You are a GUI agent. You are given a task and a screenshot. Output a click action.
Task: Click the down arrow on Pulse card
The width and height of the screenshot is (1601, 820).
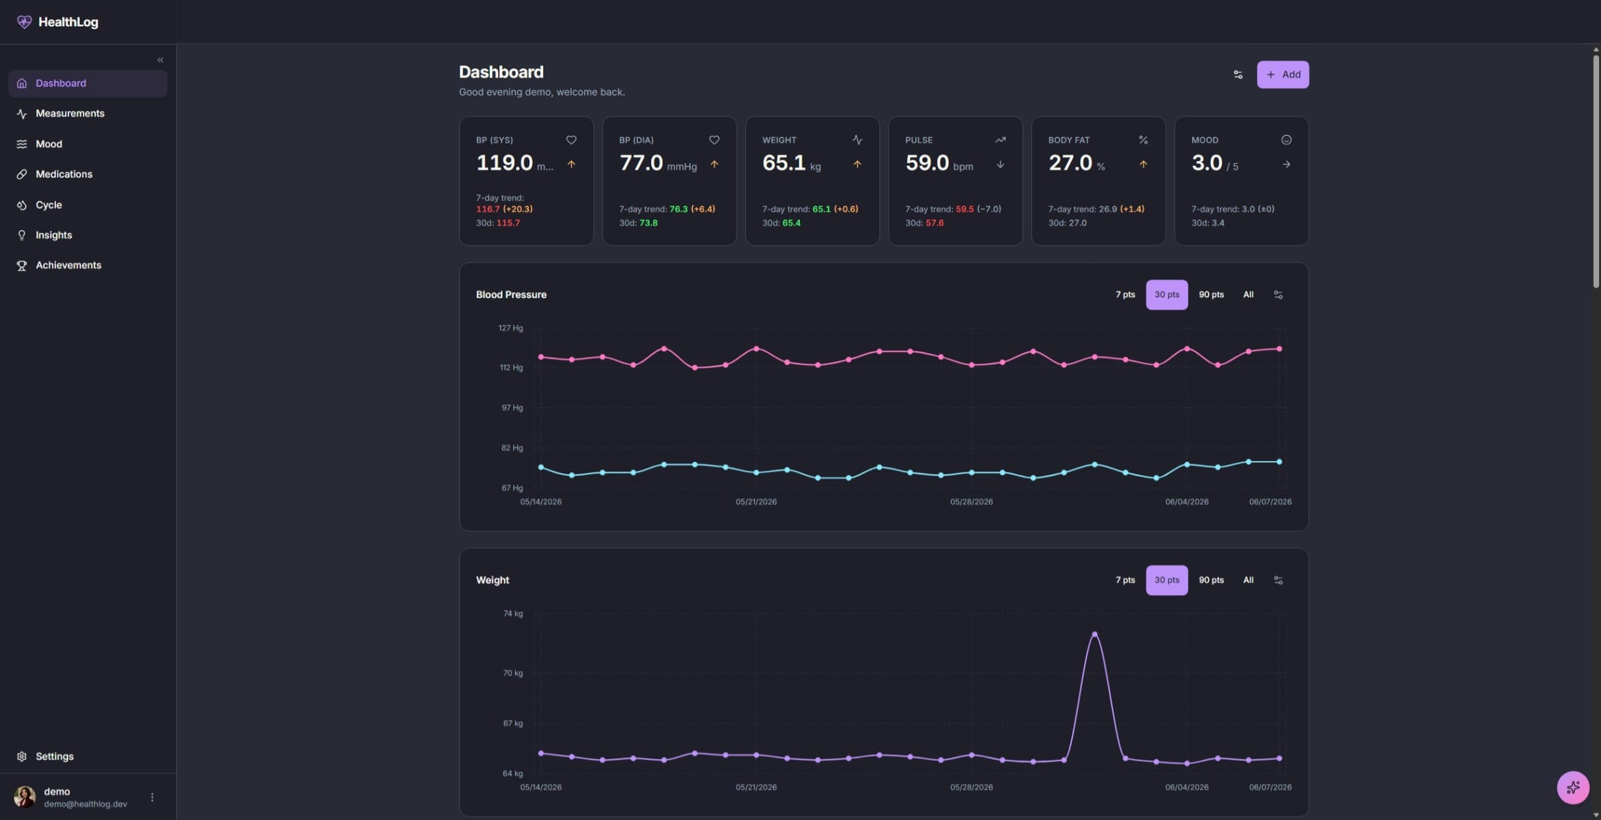click(1000, 164)
